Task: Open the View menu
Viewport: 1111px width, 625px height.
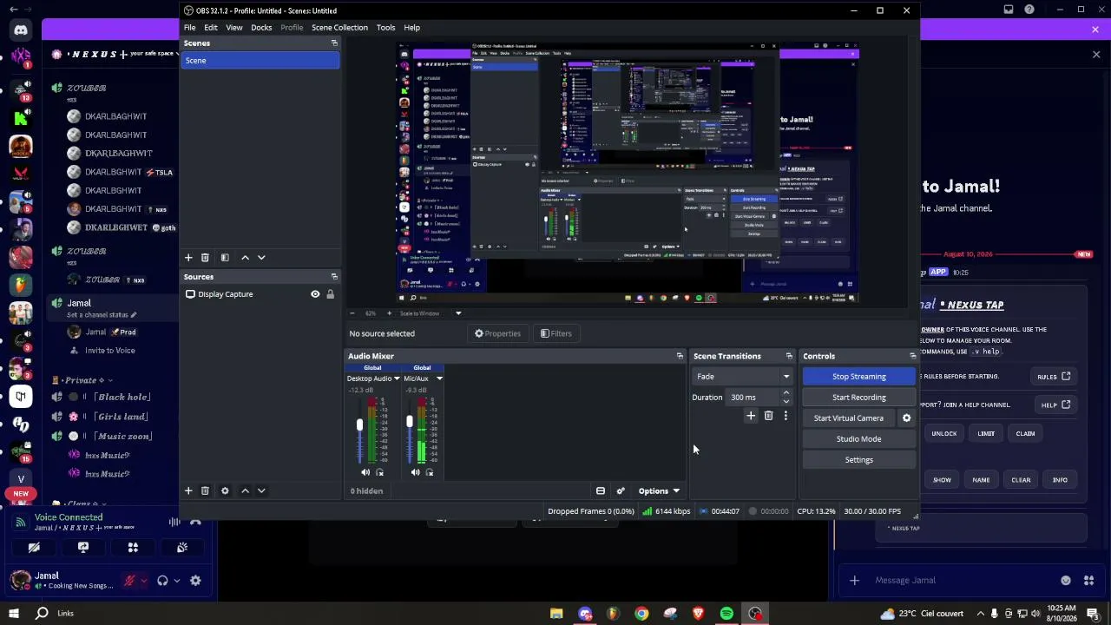Action: tap(234, 28)
